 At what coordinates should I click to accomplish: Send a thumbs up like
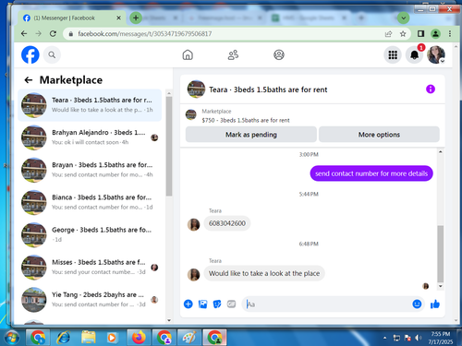(x=435, y=304)
